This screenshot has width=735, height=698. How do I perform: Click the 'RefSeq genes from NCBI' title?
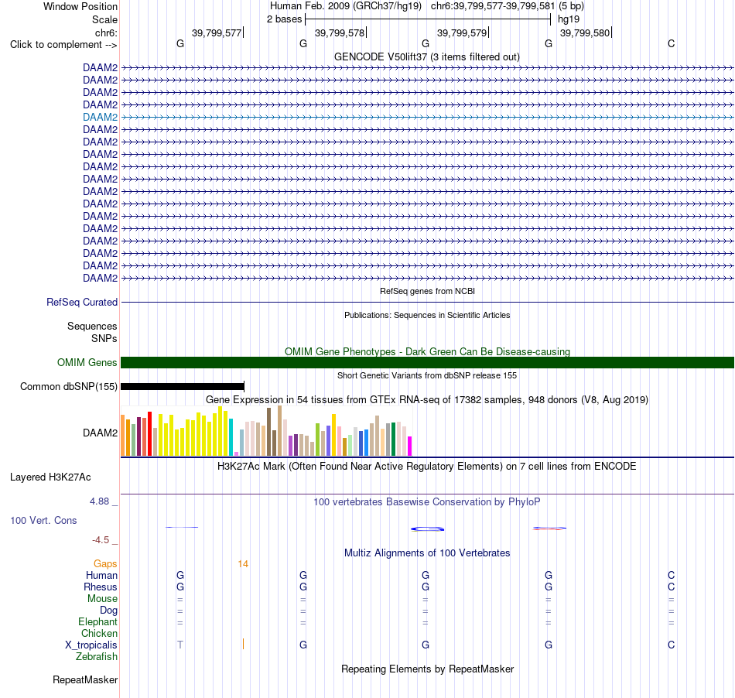point(427,291)
